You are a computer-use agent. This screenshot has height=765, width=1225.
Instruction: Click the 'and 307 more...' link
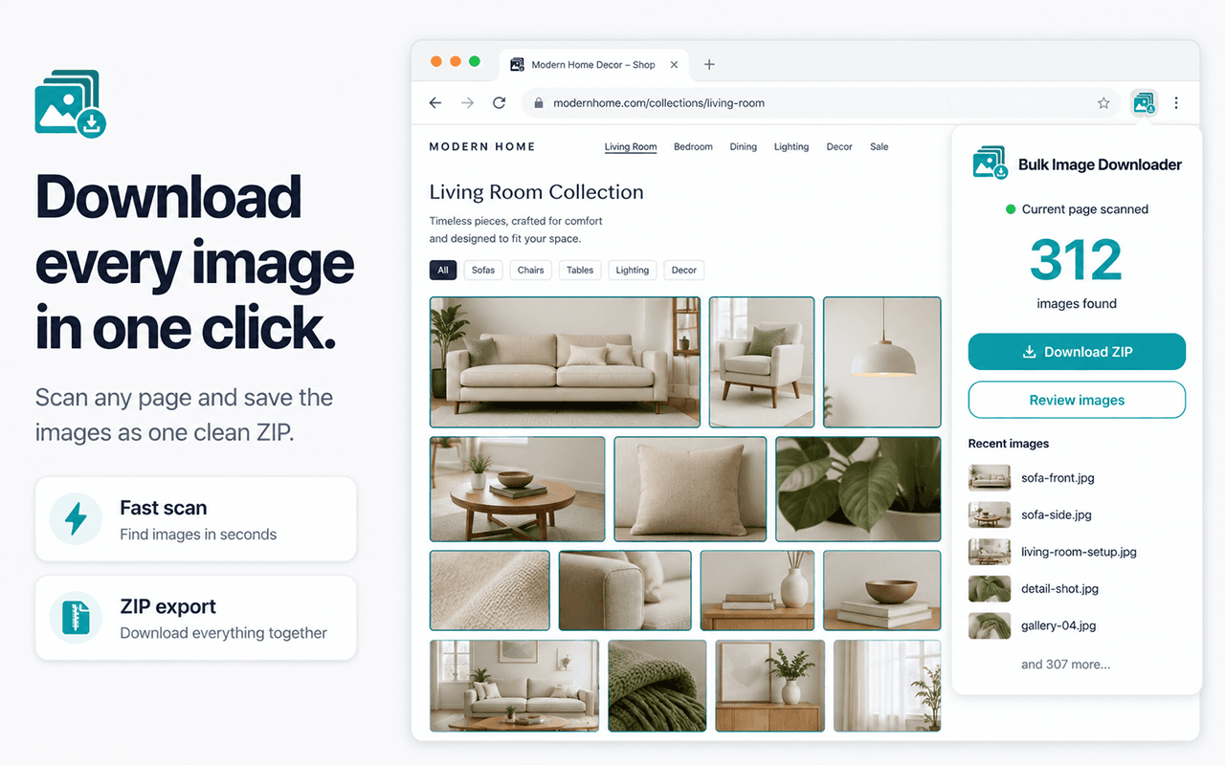point(1065,664)
